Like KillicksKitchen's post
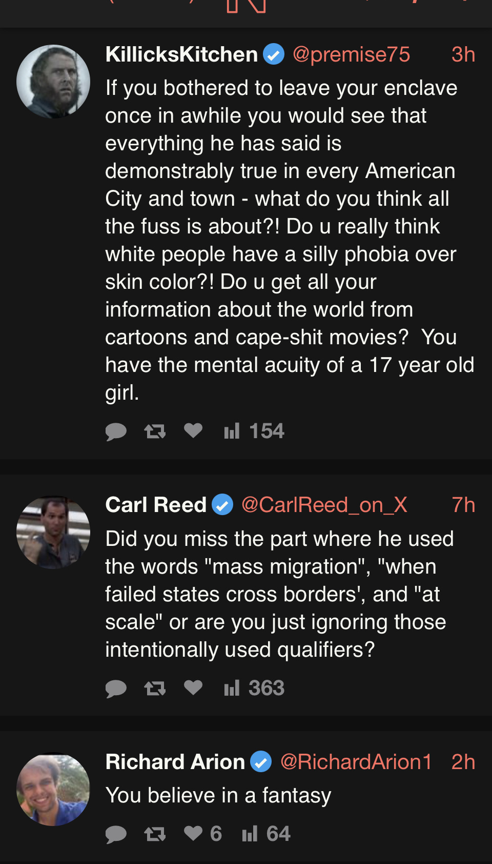Image resolution: width=492 pixels, height=864 pixels. point(193,430)
